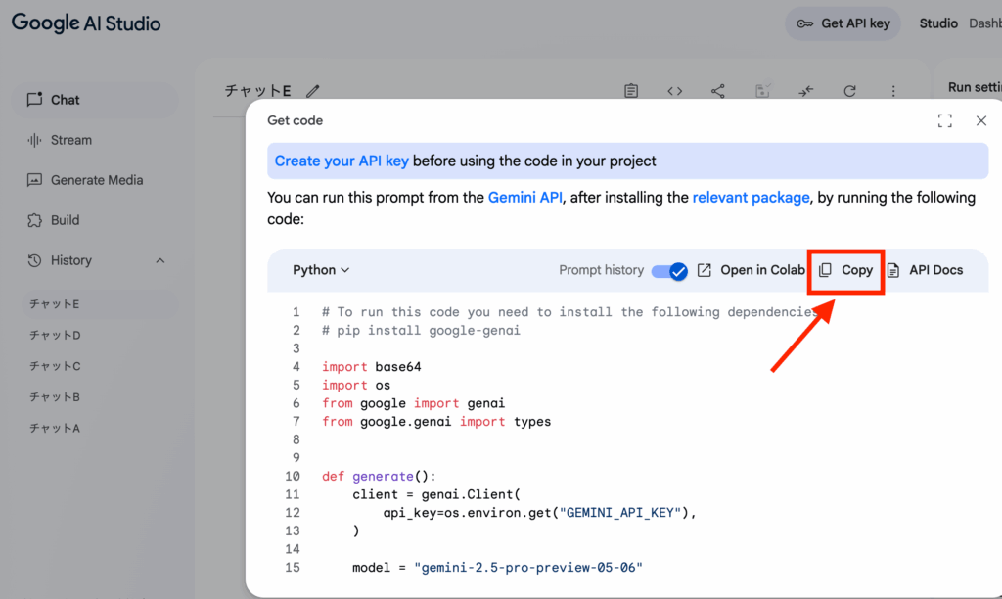This screenshot has width=1002, height=599.
Task: Open the API Docs link
Action: 926,270
